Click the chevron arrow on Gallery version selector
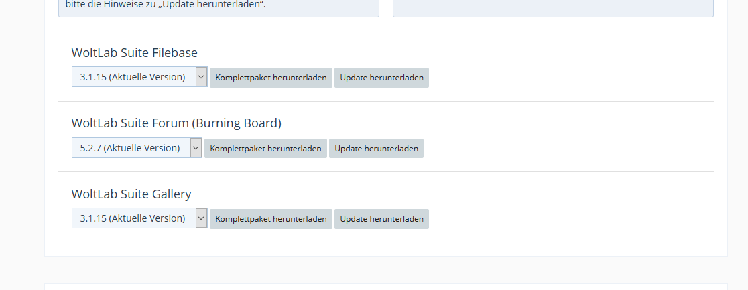 (201, 218)
